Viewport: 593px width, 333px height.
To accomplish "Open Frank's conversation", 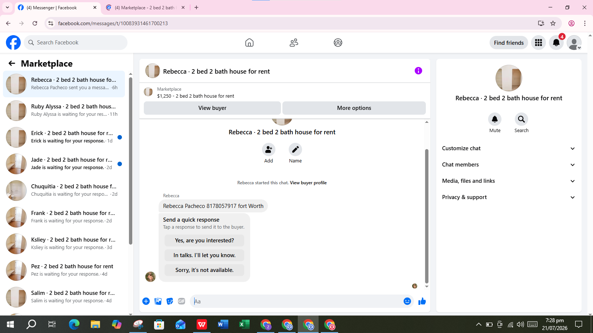I will pyautogui.click(x=64, y=217).
